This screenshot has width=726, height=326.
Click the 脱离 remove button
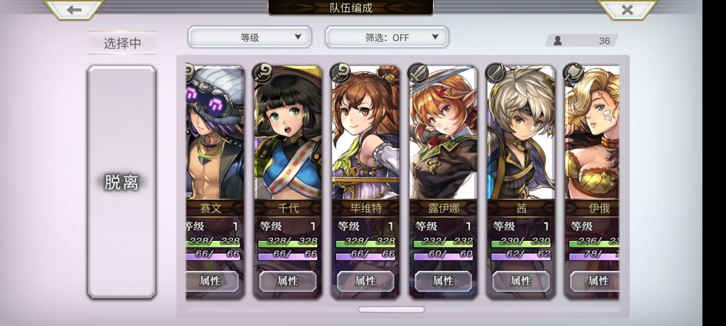coord(121,182)
